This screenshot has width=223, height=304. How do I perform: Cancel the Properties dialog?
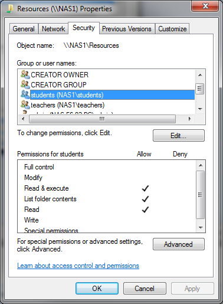click(x=145, y=289)
